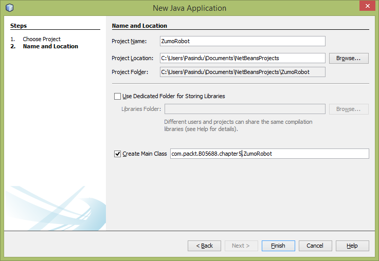
Task: Focus the Project Location text field
Action: (x=242, y=58)
